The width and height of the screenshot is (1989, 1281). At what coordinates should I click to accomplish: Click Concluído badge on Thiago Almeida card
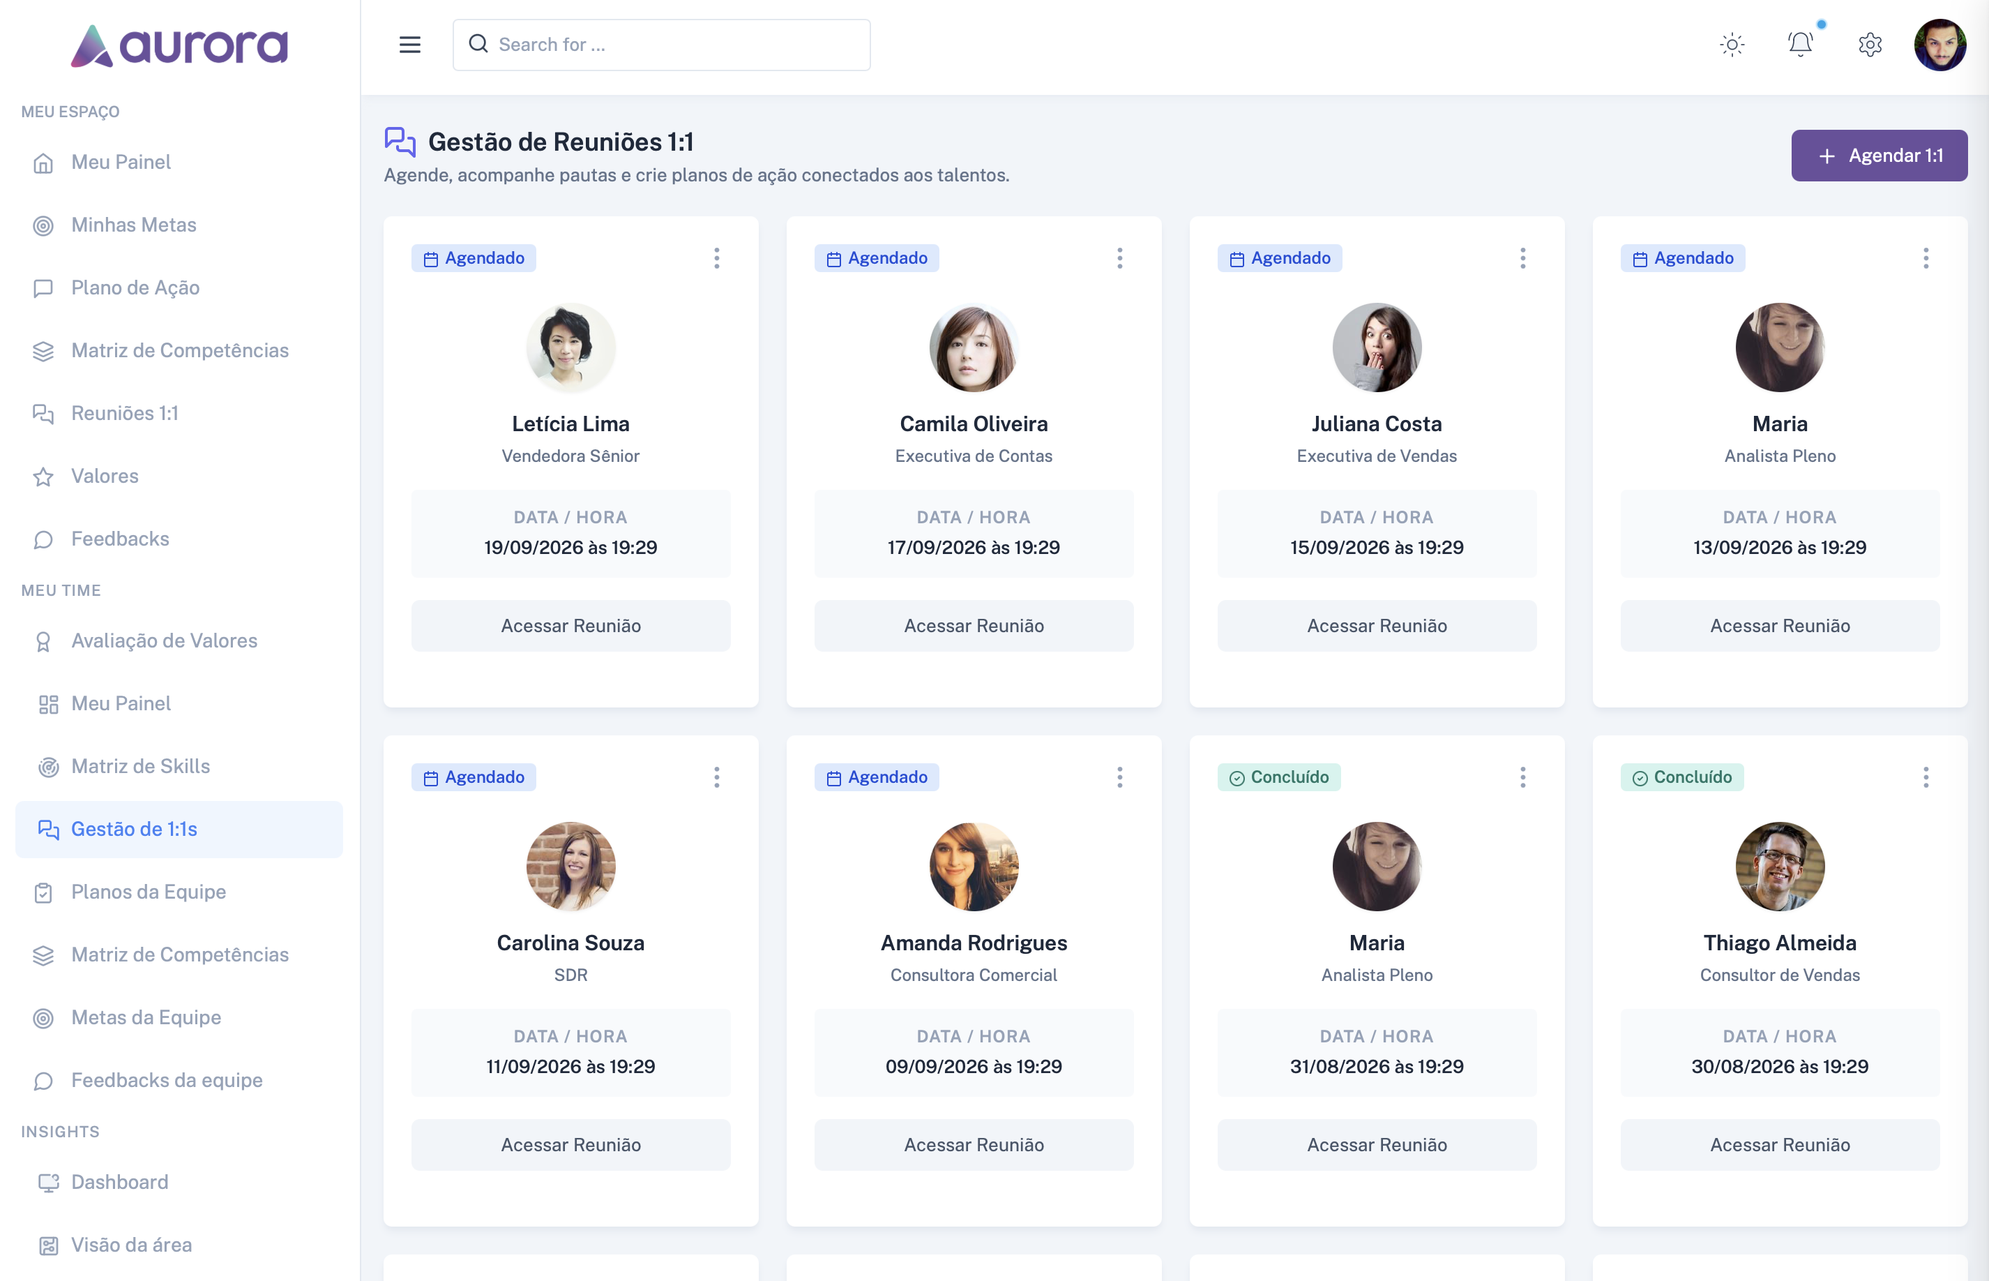1682,778
